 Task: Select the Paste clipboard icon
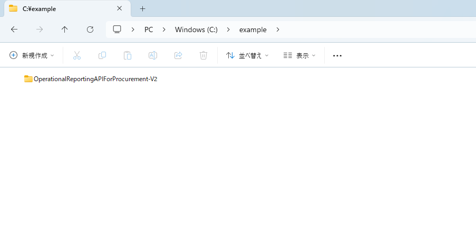pos(128,55)
